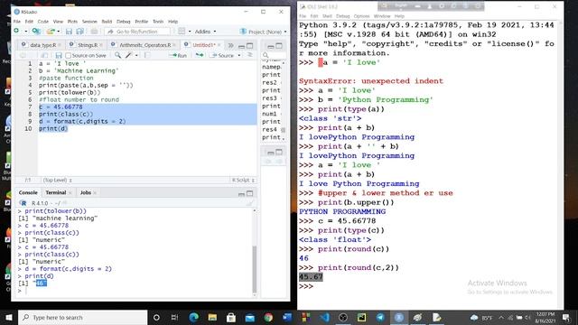Click the PYTHON PROGRAMMING output line in IDLE
The height and width of the screenshot is (325, 578).
tap(342, 211)
